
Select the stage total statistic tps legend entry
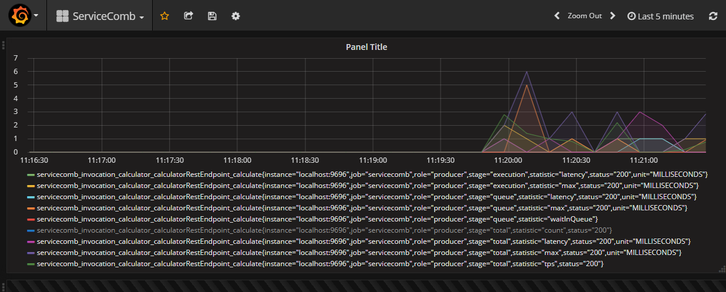tap(320, 264)
